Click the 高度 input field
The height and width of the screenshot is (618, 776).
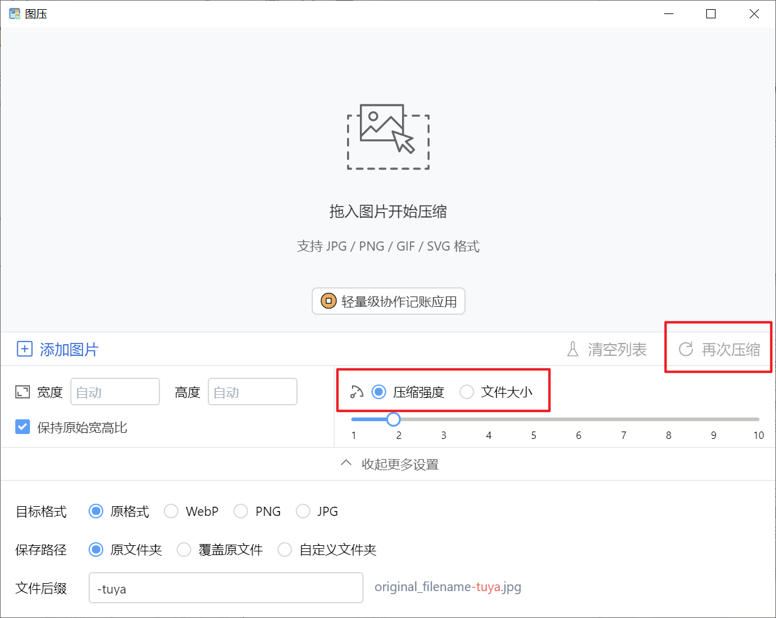[x=252, y=392]
